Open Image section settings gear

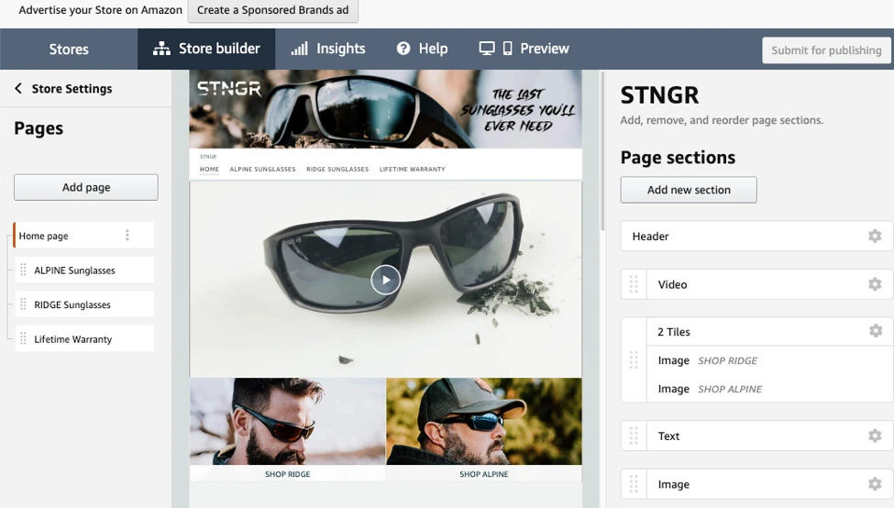coord(875,484)
